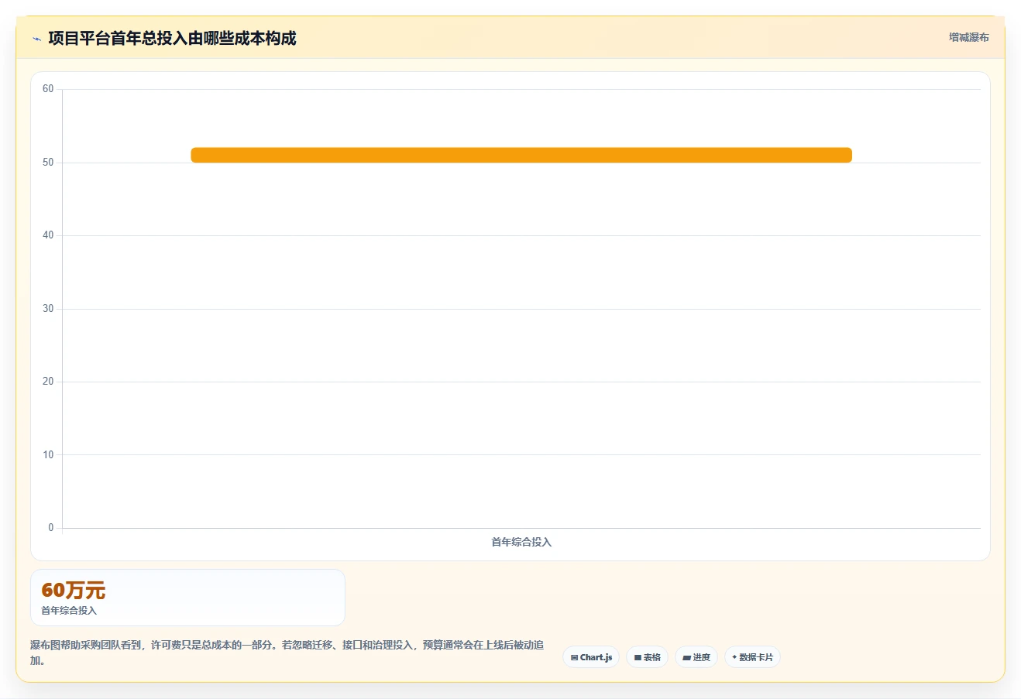Click the lightning icon beside the card title
The image size is (1021, 699).
coord(36,39)
